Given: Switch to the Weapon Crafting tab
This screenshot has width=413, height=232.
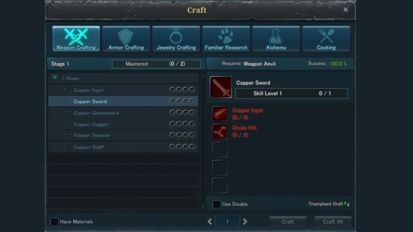Looking at the screenshot, I should click(76, 39).
